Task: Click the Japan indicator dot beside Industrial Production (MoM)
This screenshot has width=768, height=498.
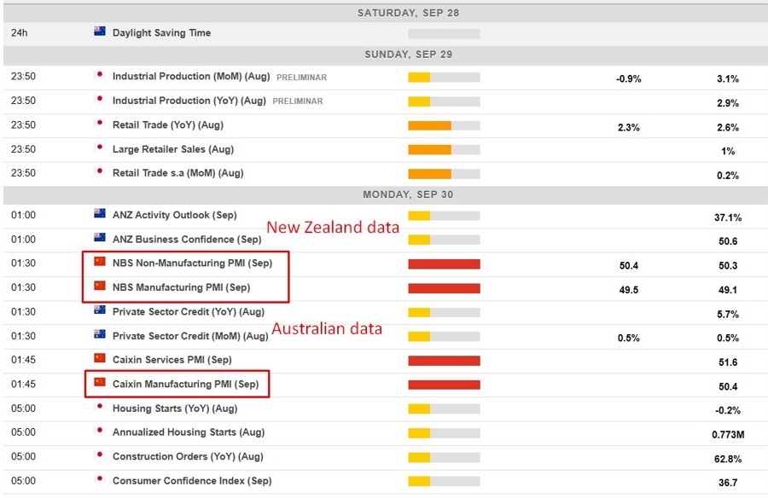Action: click(x=100, y=76)
